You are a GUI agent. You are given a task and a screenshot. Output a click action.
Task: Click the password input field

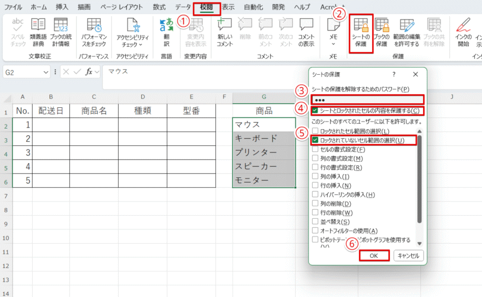click(x=367, y=100)
